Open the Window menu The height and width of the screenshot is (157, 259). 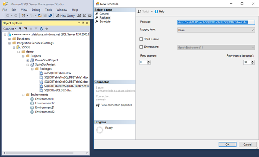tap(62, 10)
